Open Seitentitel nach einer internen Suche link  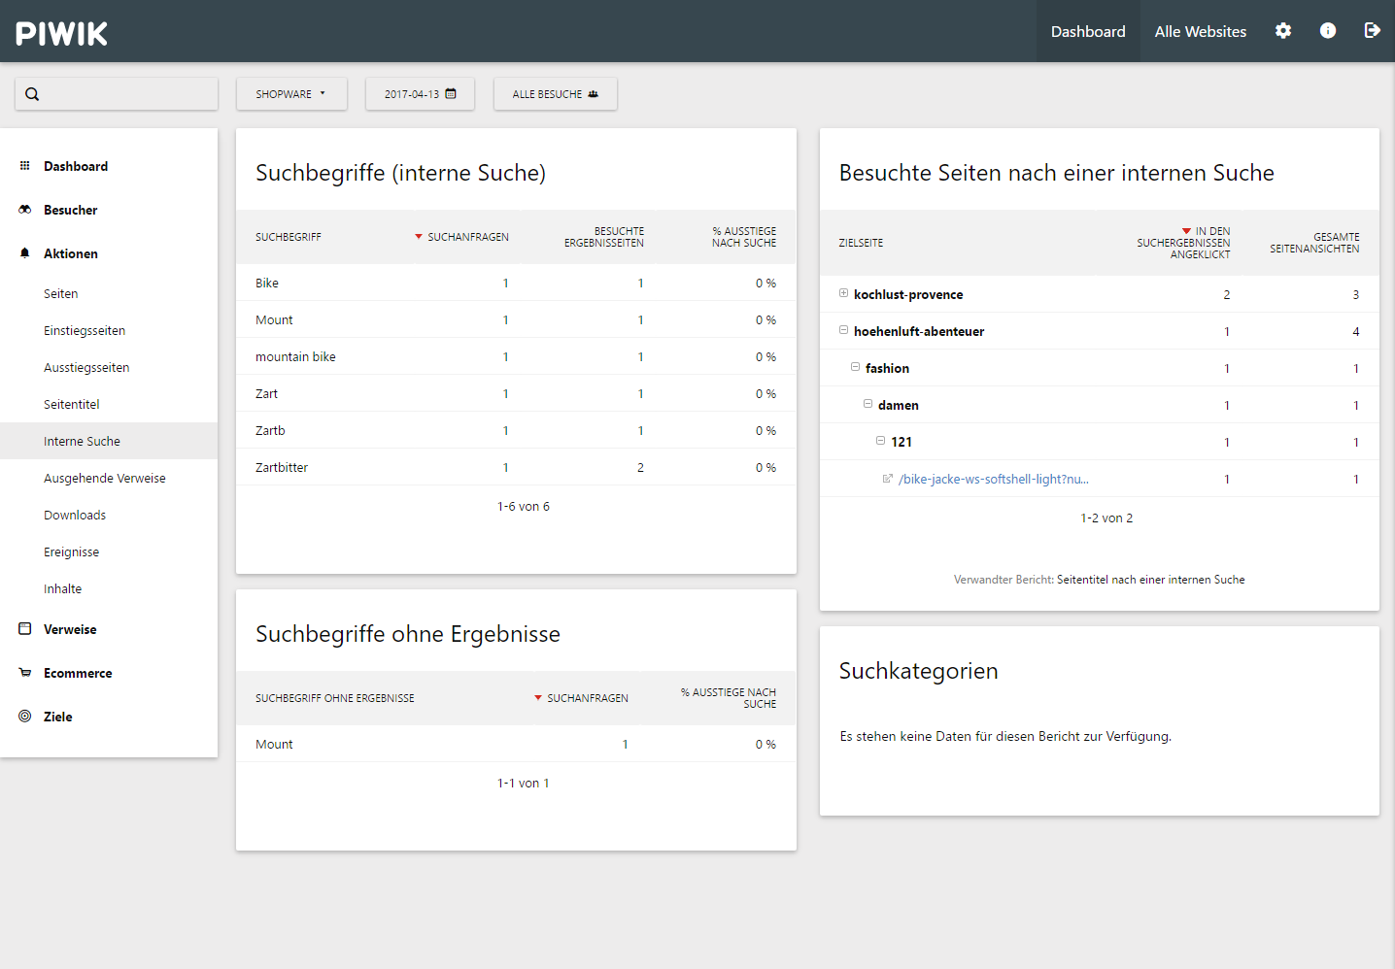tap(1150, 580)
